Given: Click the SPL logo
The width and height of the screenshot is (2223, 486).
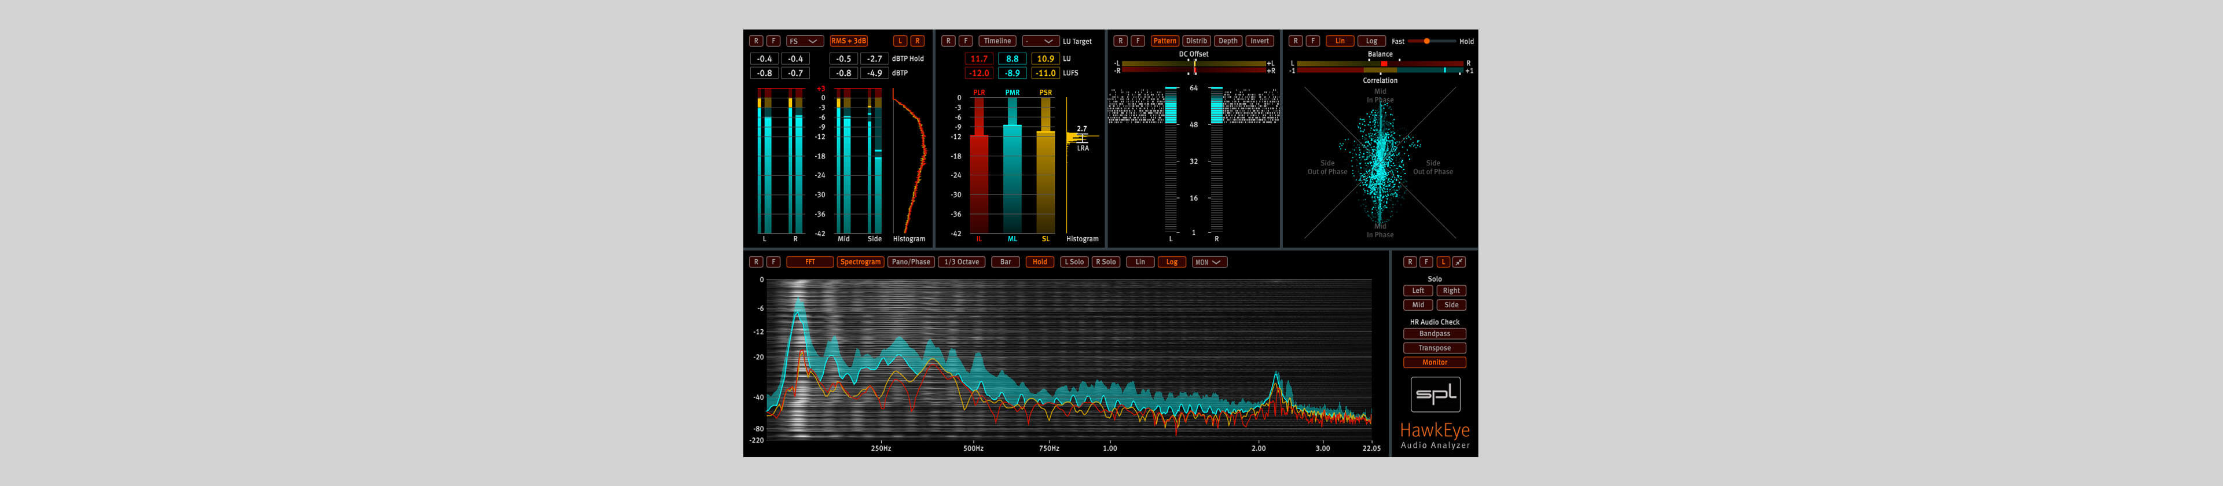Looking at the screenshot, I should tap(1435, 395).
